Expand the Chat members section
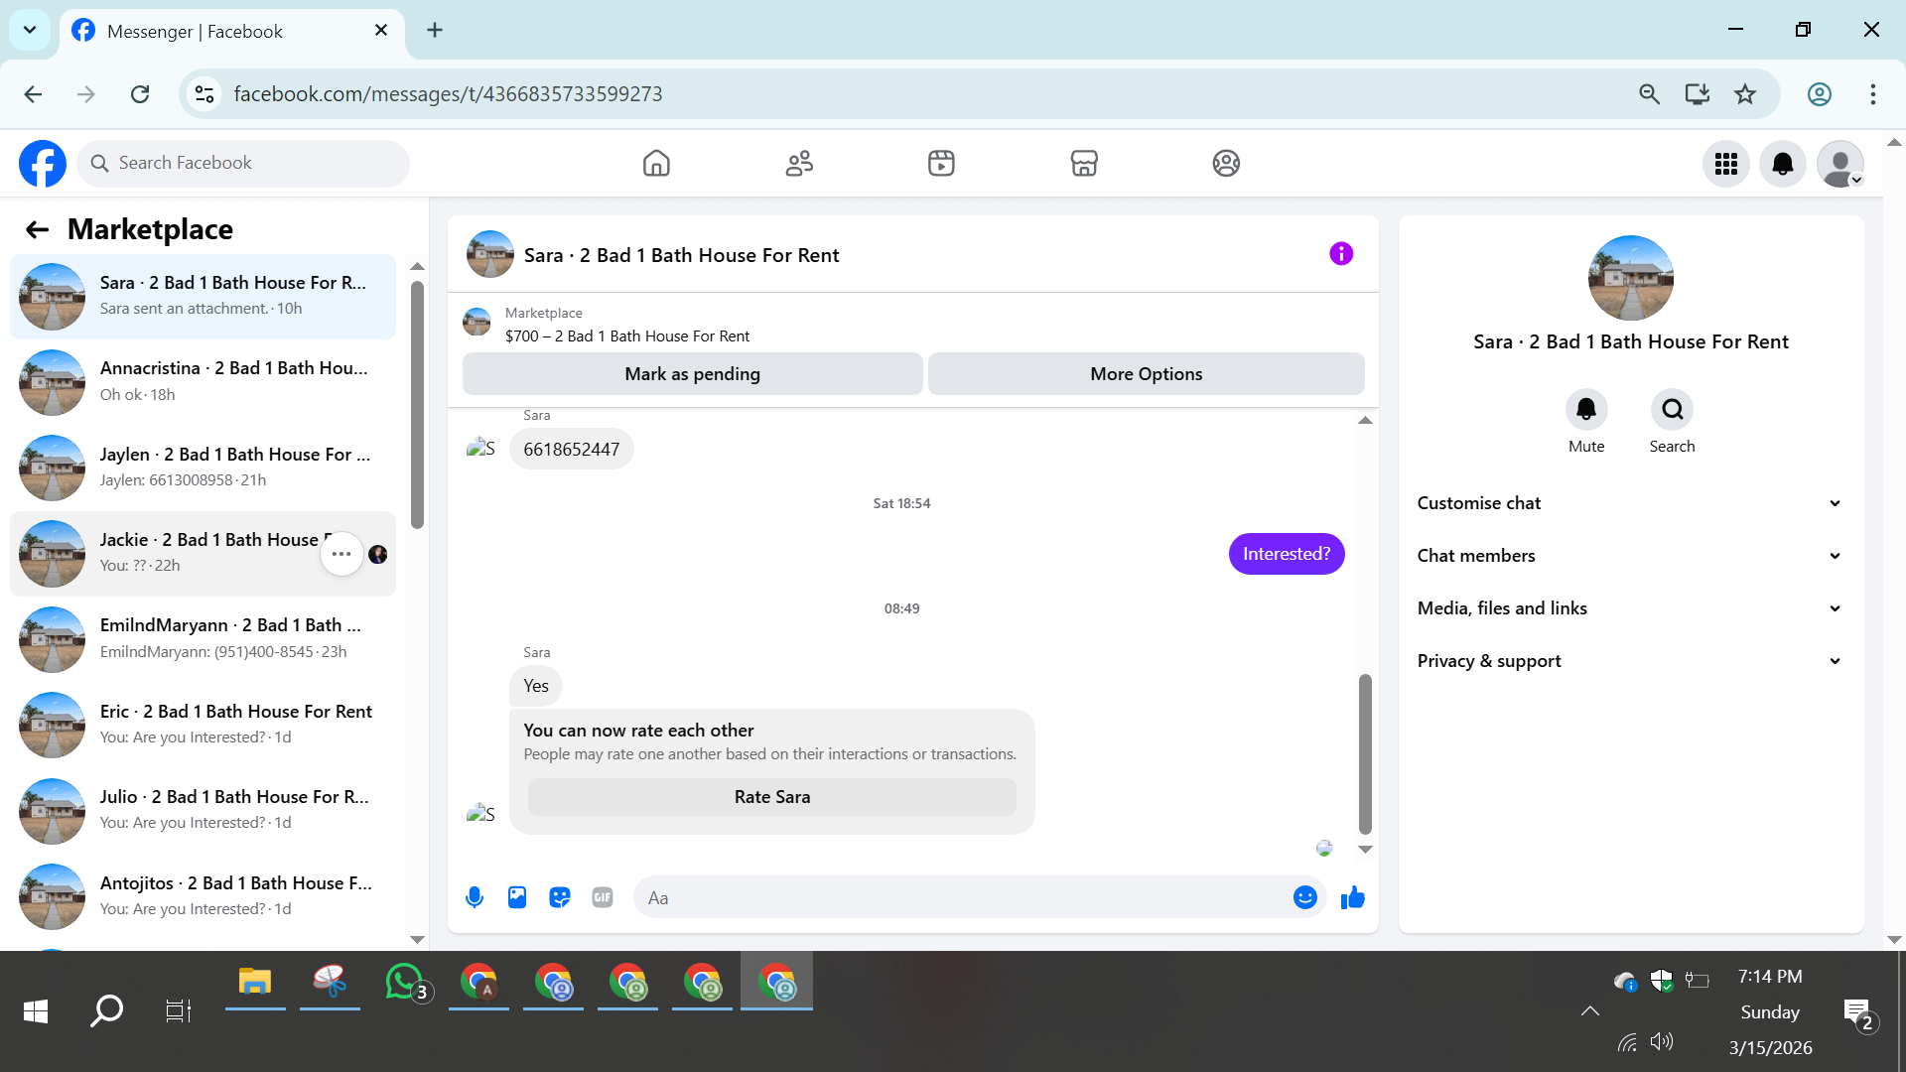The image size is (1906, 1072). [x=1630, y=556]
